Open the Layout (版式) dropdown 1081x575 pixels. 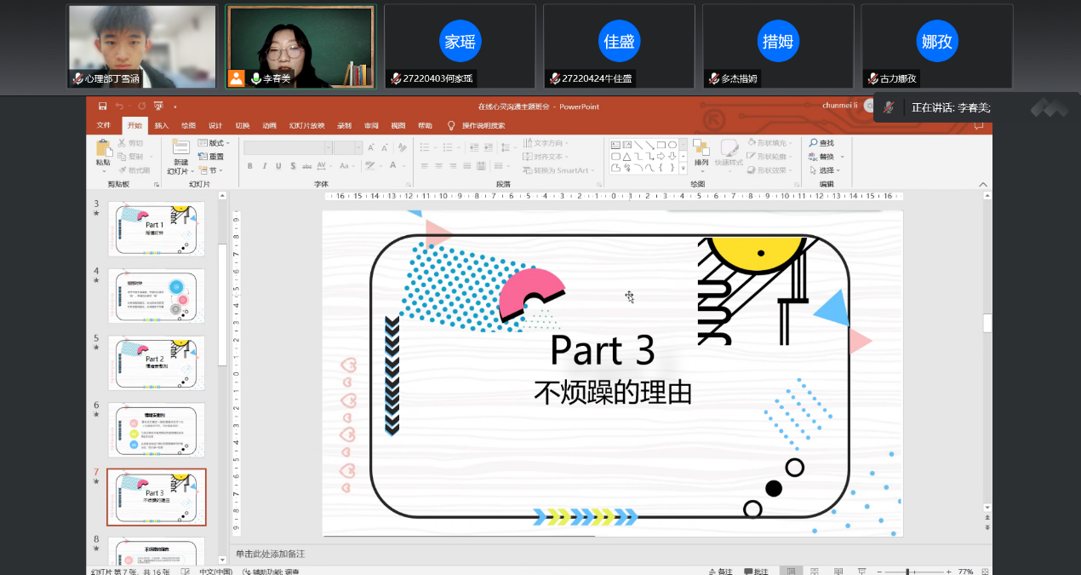214,143
